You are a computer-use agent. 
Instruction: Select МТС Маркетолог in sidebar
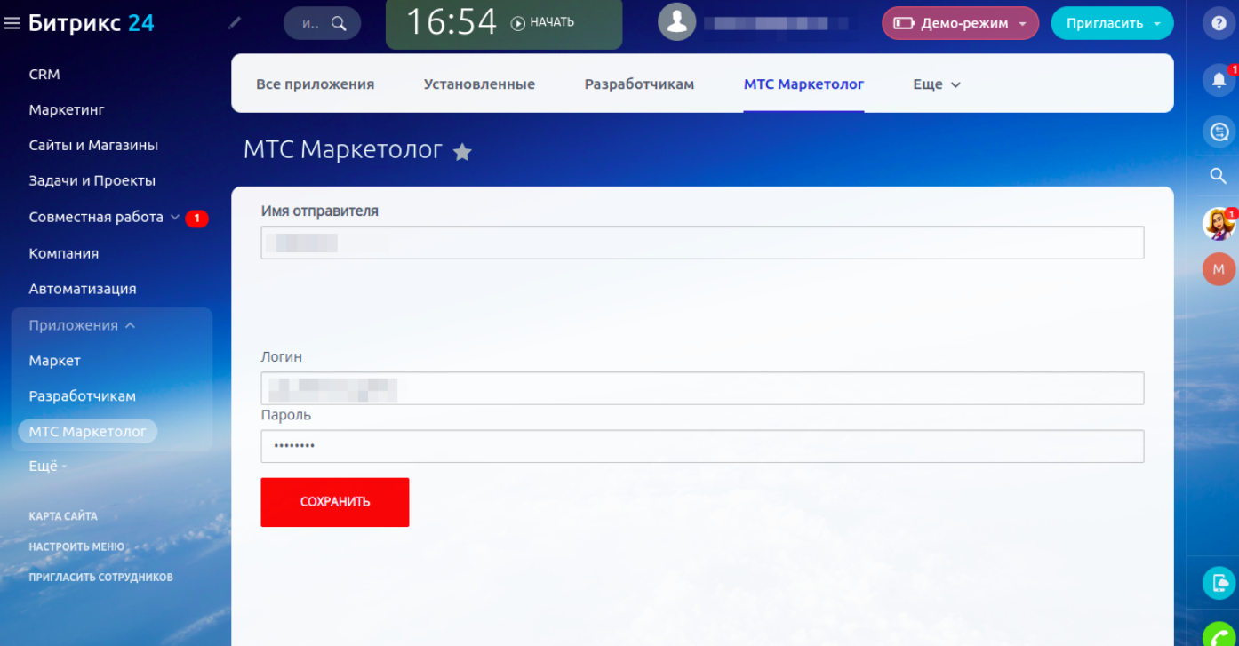[88, 432]
